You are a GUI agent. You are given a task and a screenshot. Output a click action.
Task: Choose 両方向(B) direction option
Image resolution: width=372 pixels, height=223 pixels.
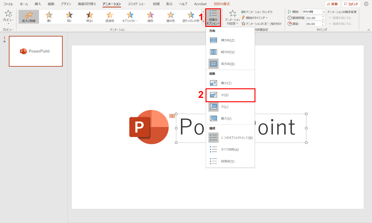[x=230, y=64]
